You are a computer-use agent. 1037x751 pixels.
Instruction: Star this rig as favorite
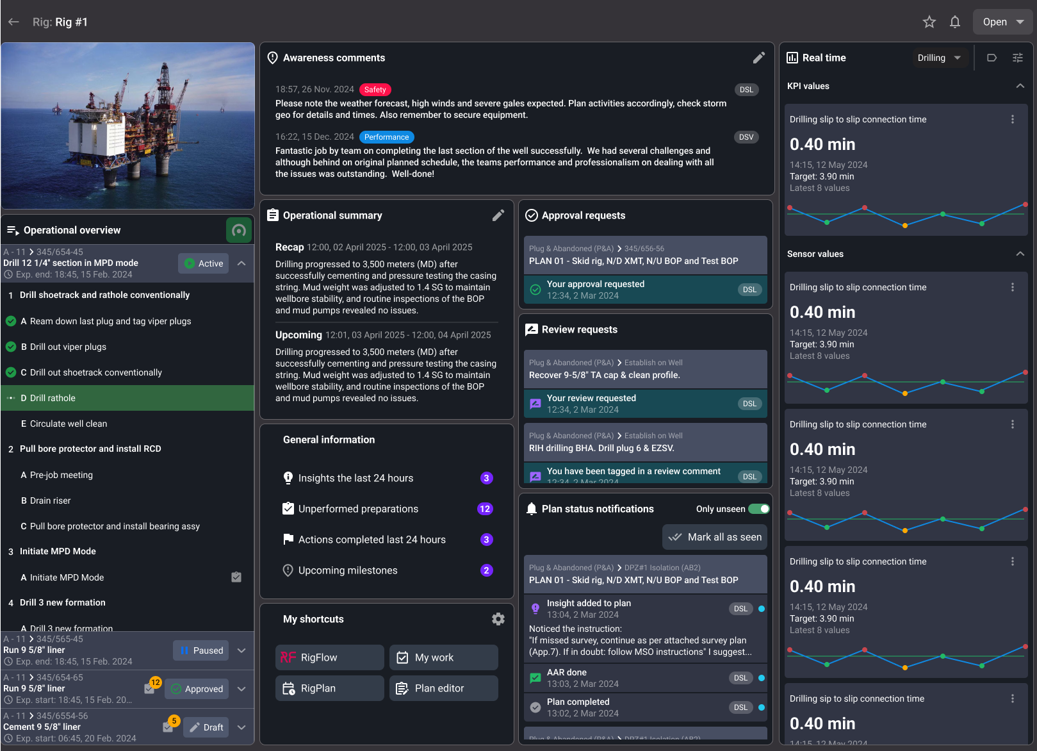click(x=929, y=22)
